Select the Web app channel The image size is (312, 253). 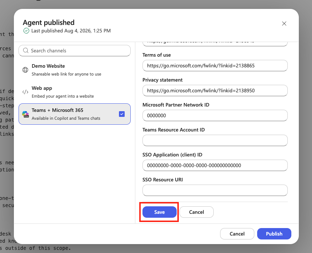pos(75,92)
